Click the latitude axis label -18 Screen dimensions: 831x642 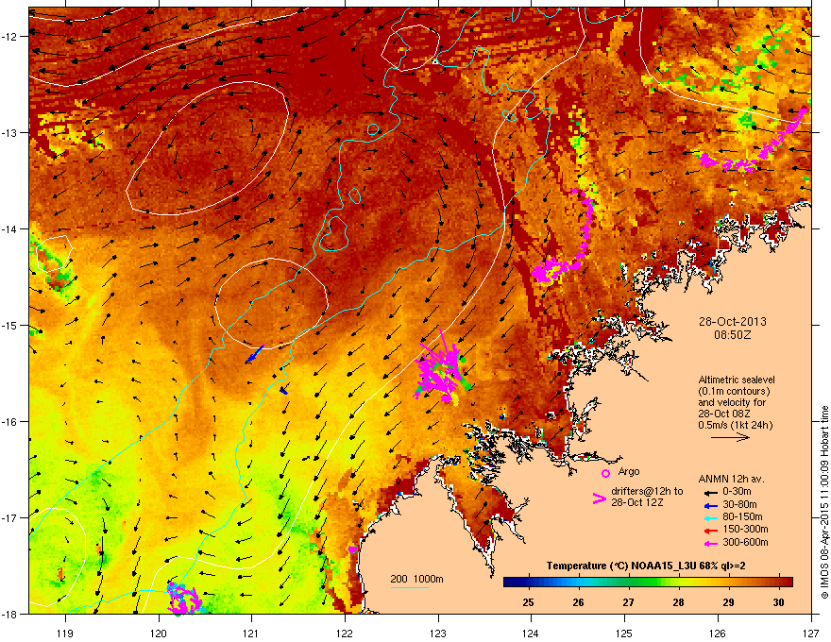(x=10, y=614)
